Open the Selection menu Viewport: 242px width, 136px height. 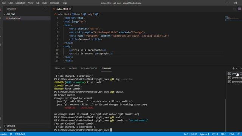point(20,3)
